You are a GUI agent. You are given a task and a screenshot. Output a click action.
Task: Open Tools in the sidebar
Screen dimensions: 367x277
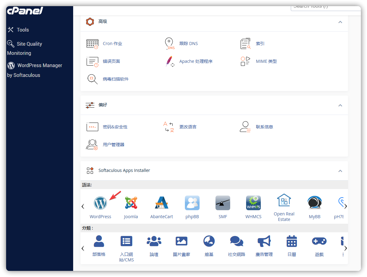tap(18, 30)
